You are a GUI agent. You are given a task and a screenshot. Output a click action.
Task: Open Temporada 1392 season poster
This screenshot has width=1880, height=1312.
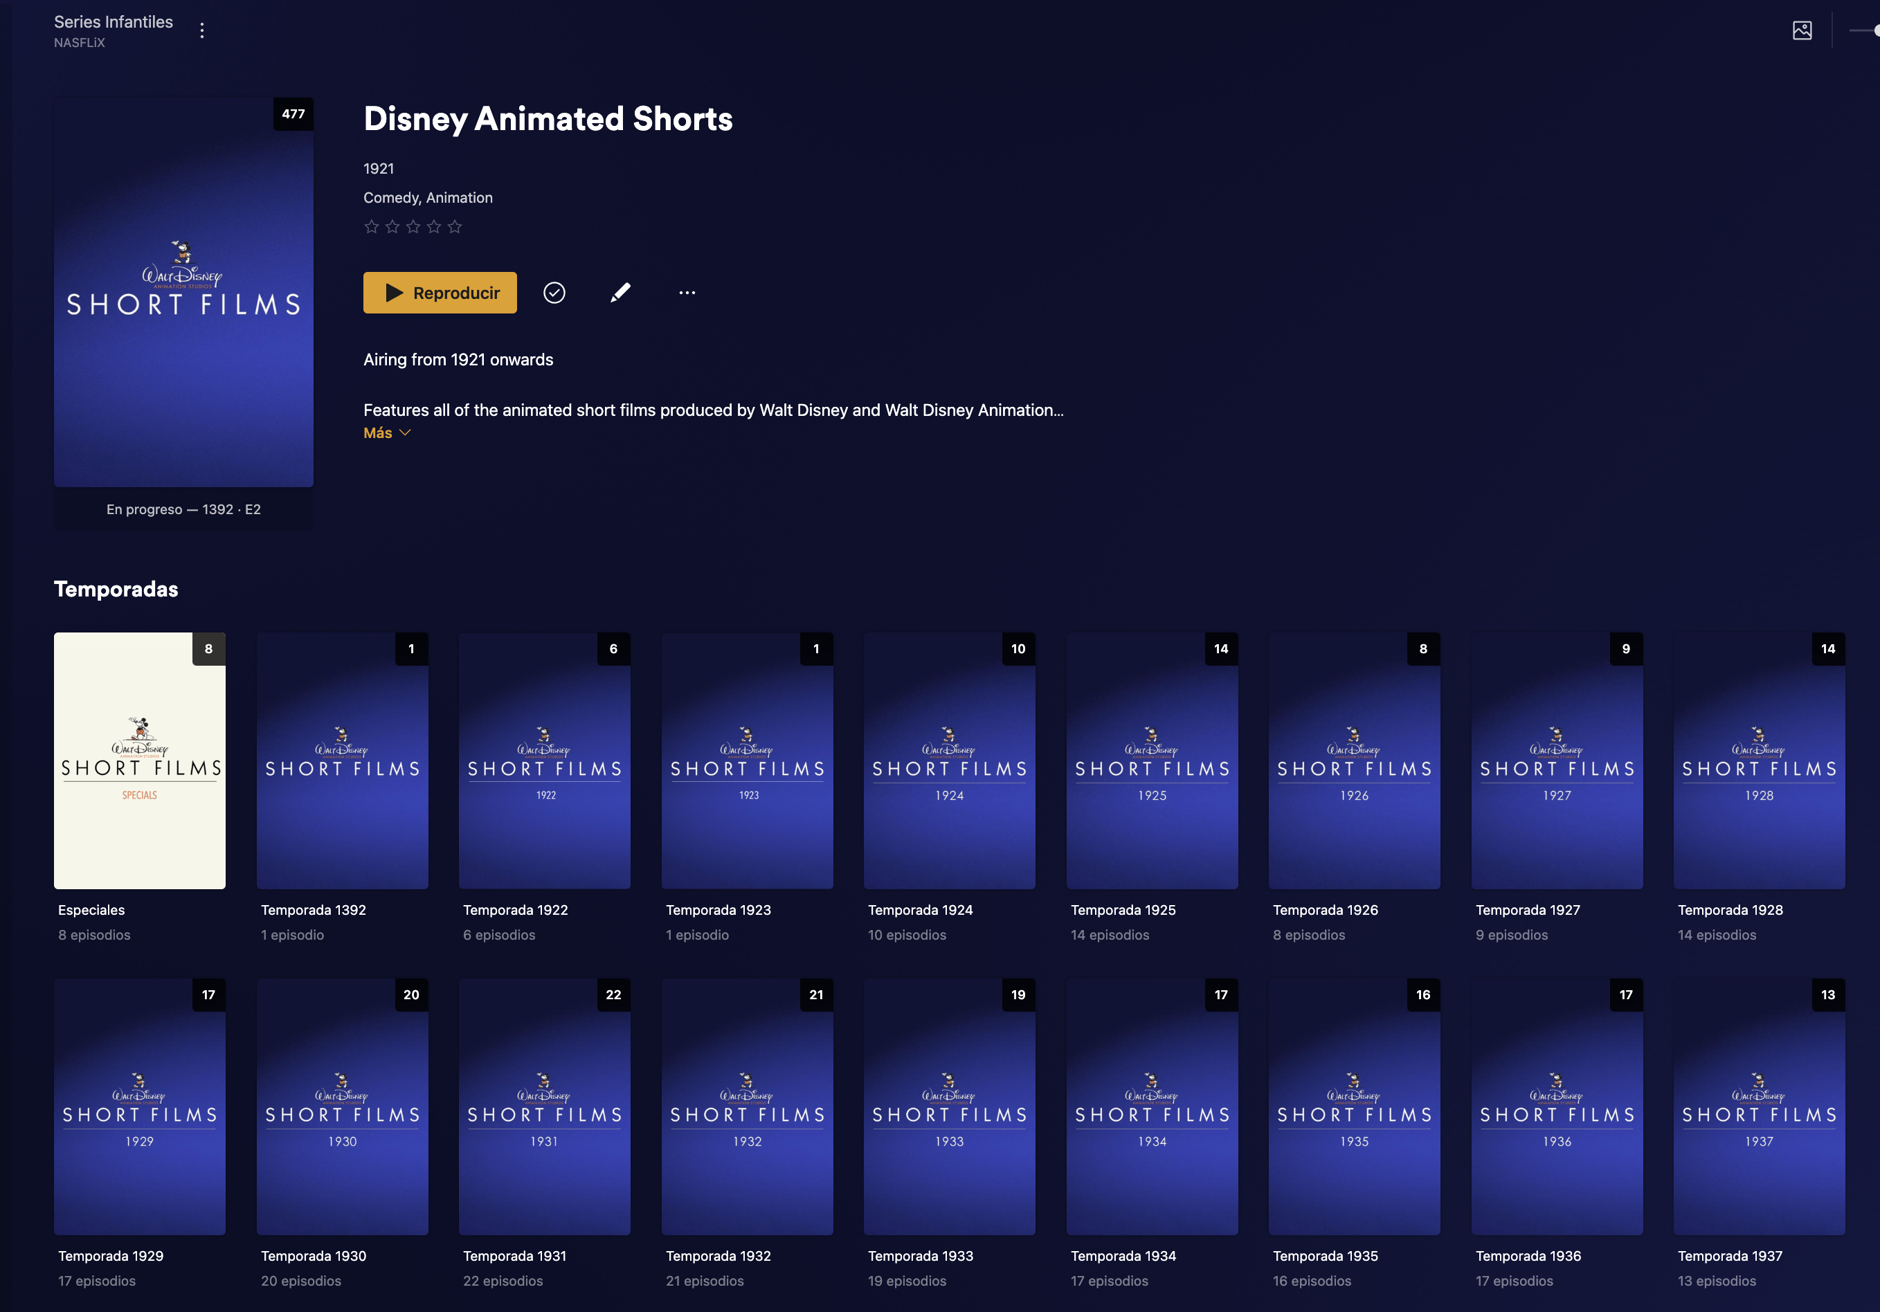(x=341, y=760)
